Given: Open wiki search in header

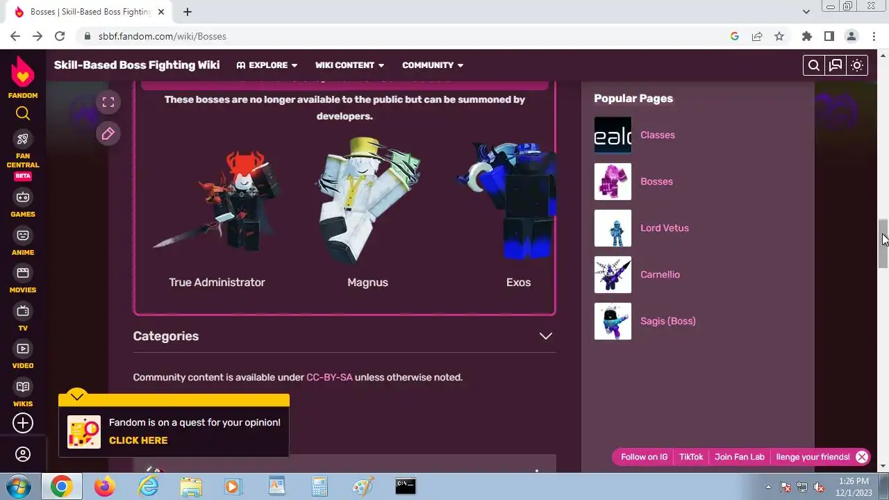Looking at the screenshot, I should tap(814, 65).
